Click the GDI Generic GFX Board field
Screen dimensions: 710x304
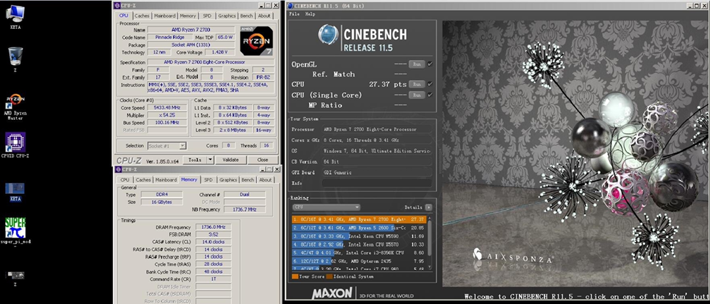click(x=377, y=172)
